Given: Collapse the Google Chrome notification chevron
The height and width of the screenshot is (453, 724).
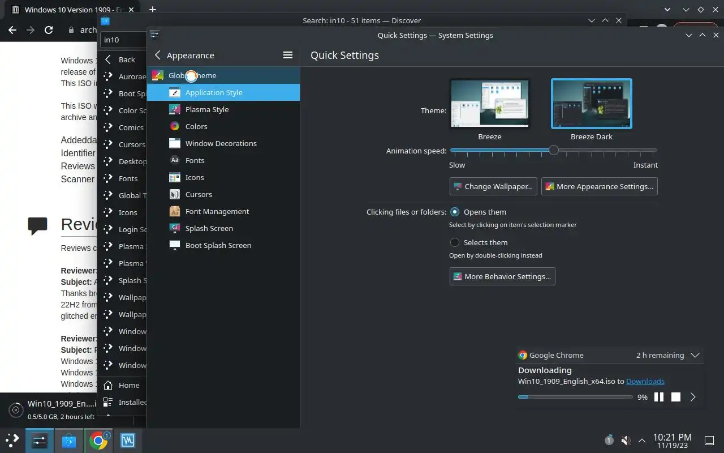Looking at the screenshot, I should click(x=696, y=355).
